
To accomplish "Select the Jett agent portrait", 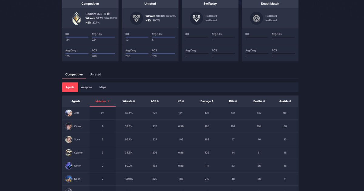I will 69,113.
